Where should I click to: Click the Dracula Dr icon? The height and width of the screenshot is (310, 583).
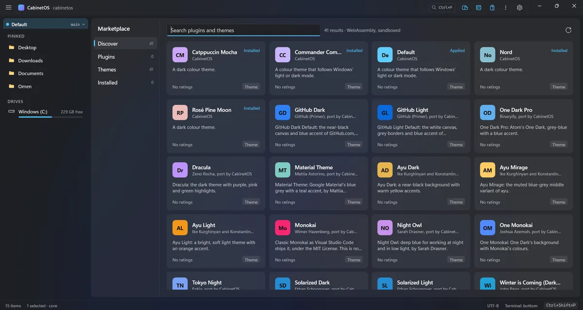180,170
